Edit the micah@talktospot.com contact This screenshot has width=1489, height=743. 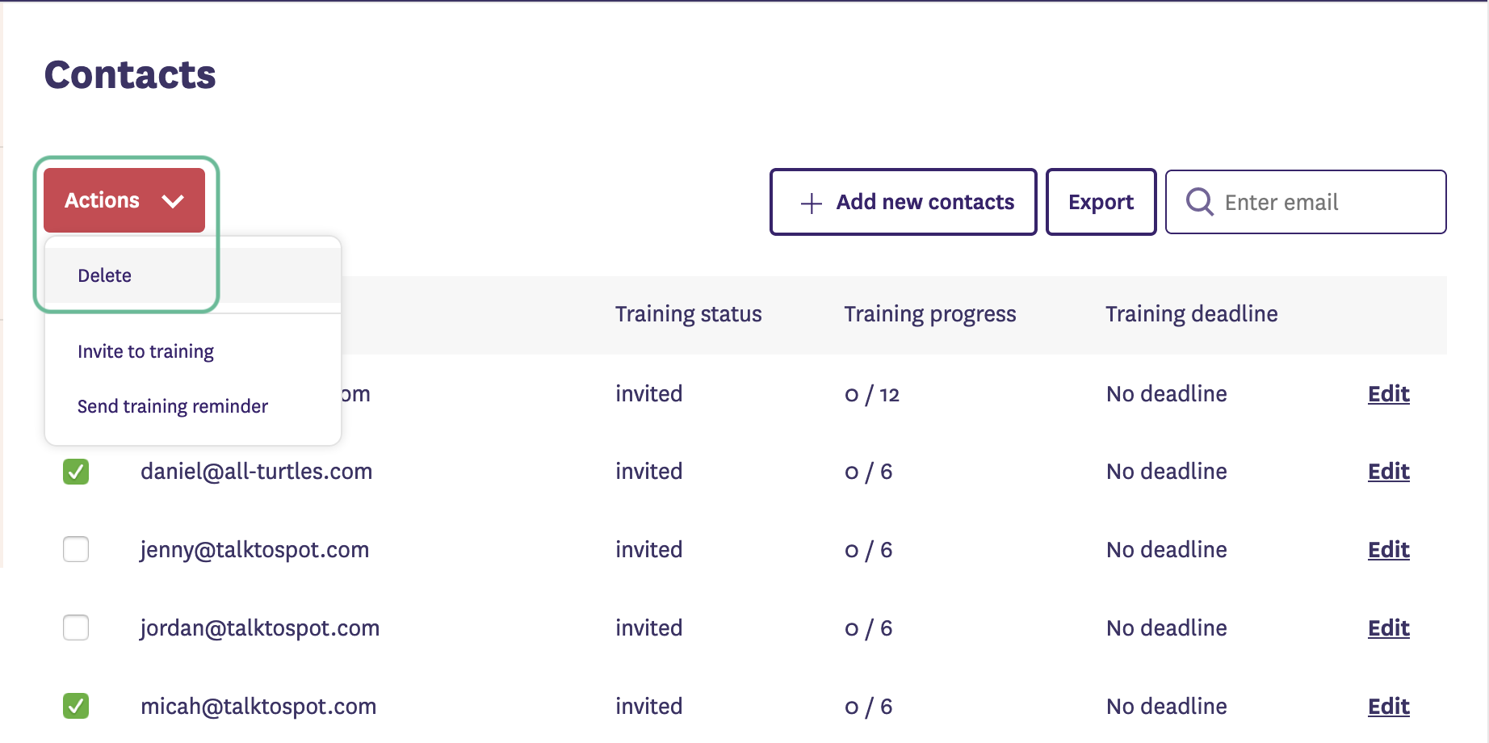[x=1388, y=707]
